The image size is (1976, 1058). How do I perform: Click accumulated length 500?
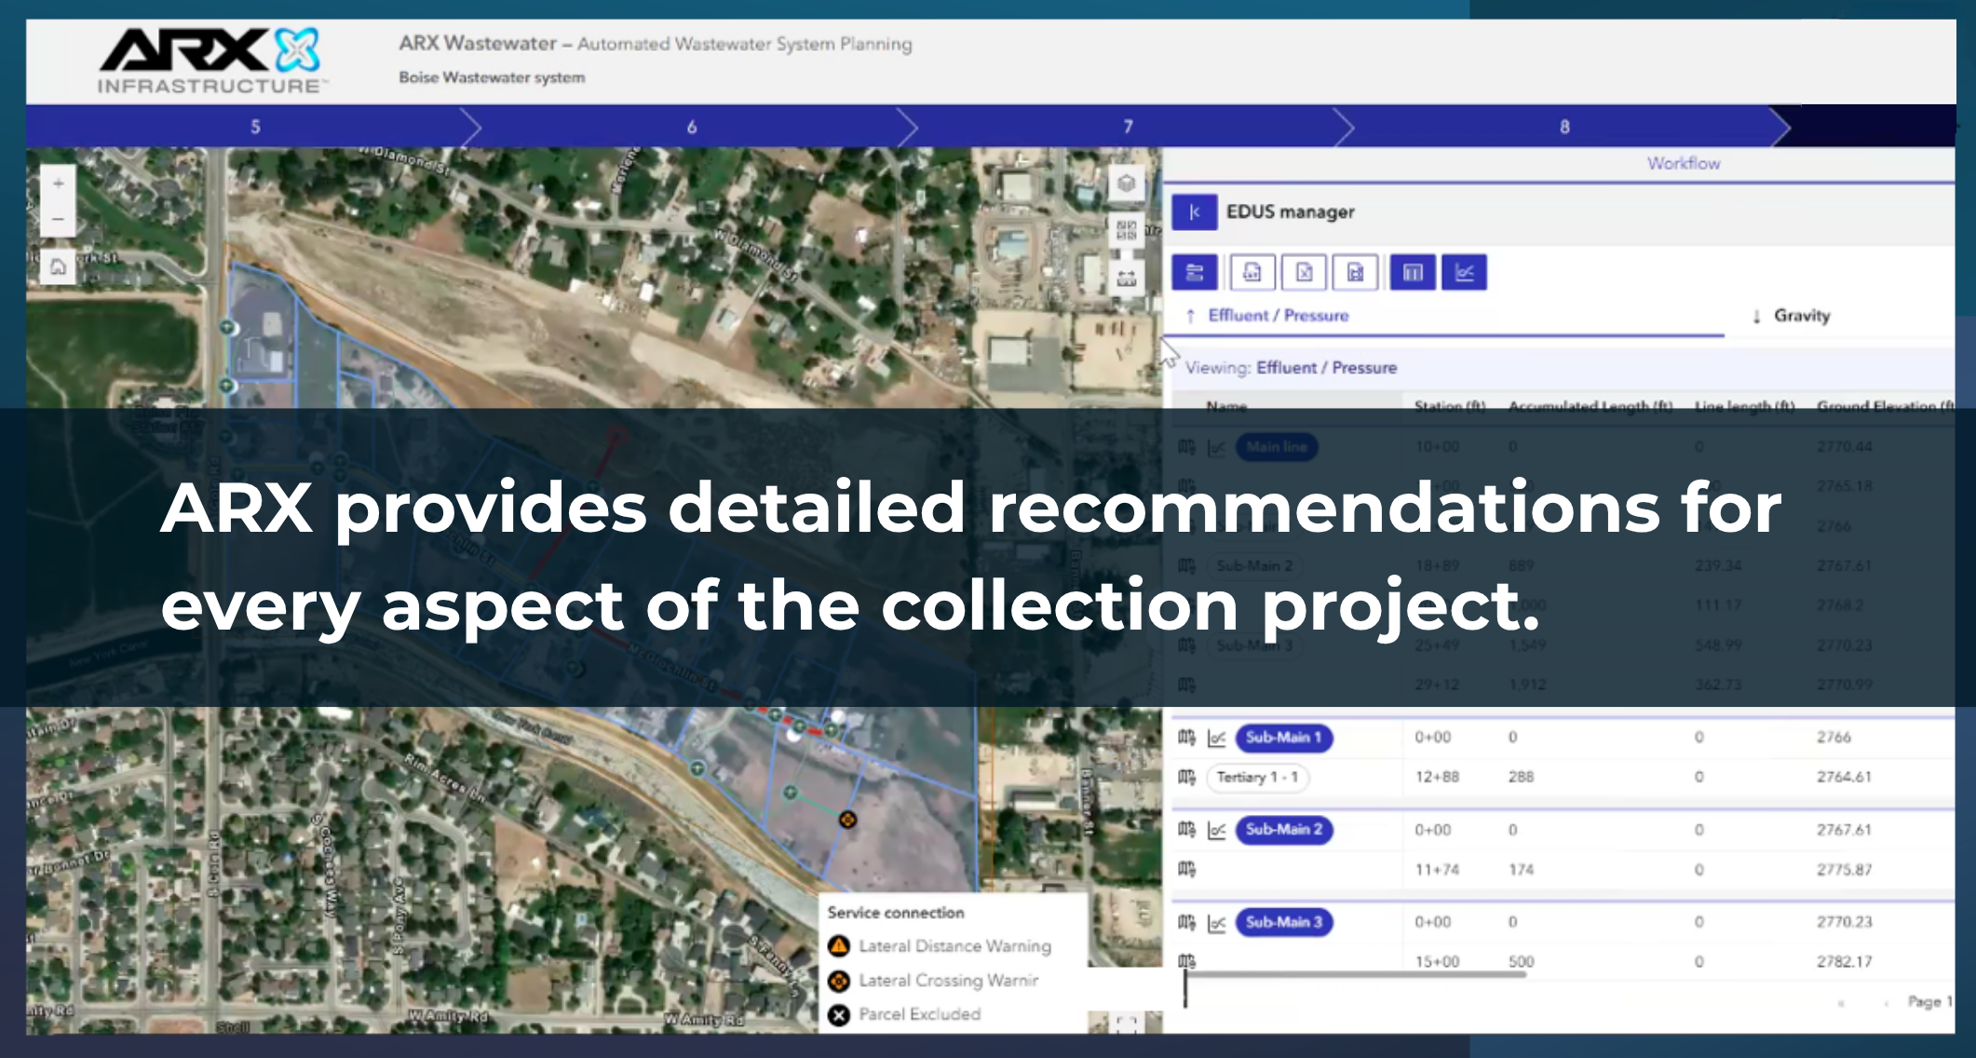click(1521, 961)
